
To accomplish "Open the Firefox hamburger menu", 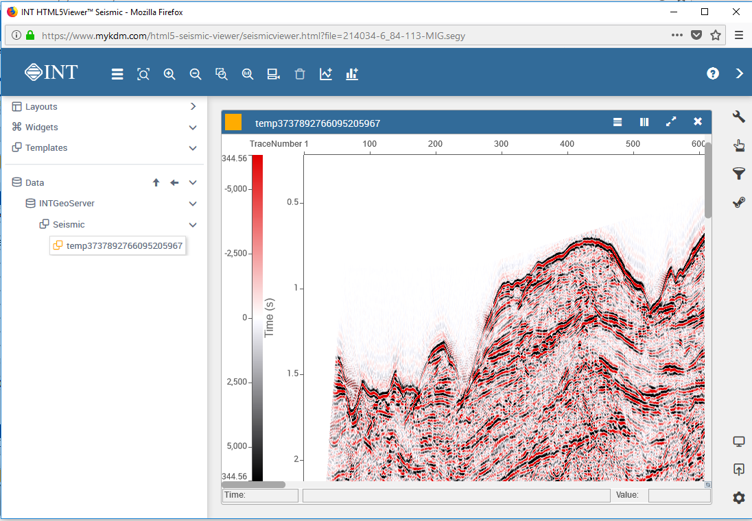I will (739, 35).
